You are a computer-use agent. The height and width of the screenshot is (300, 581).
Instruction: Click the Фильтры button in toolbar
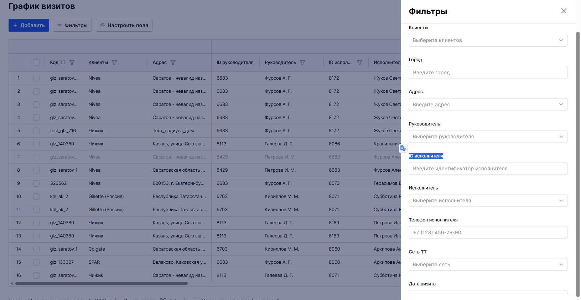click(x=72, y=25)
